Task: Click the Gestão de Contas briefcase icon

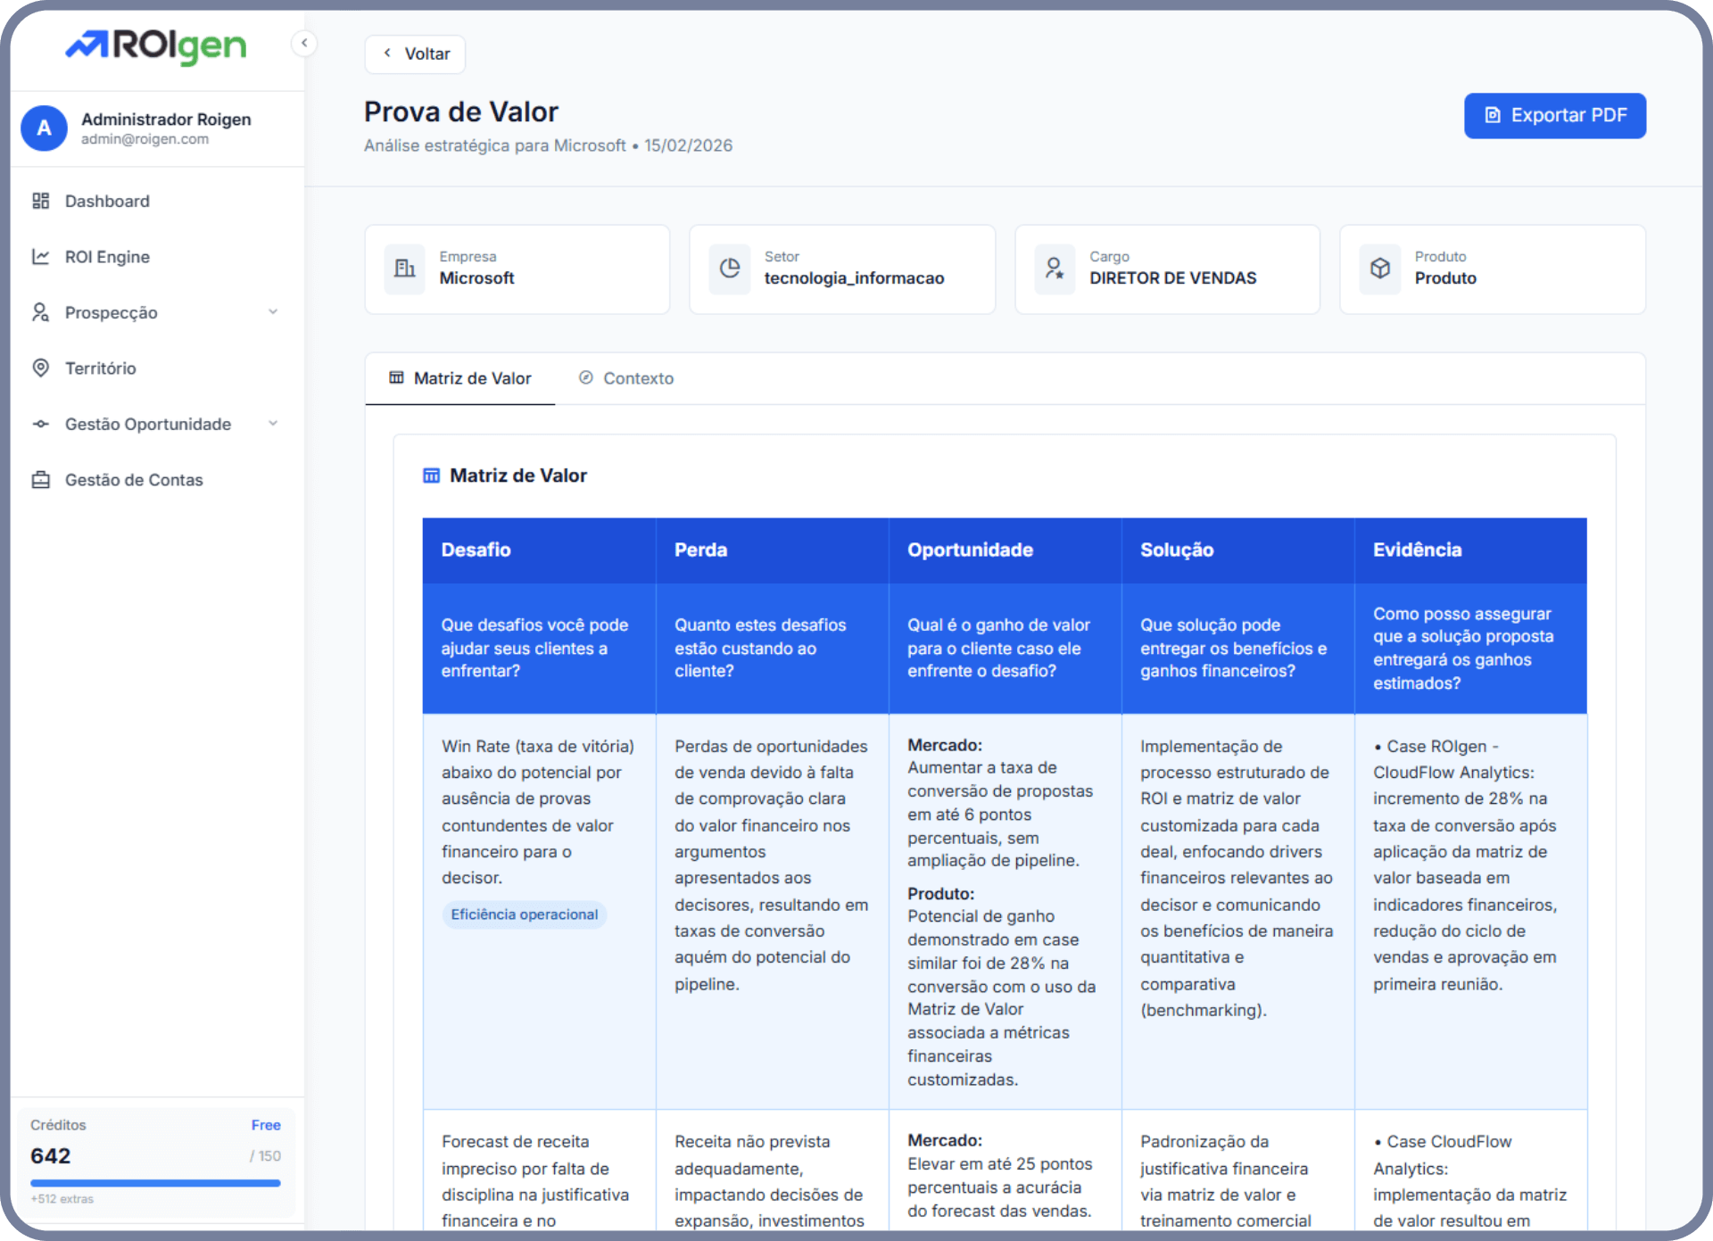Action: (x=41, y=480)
